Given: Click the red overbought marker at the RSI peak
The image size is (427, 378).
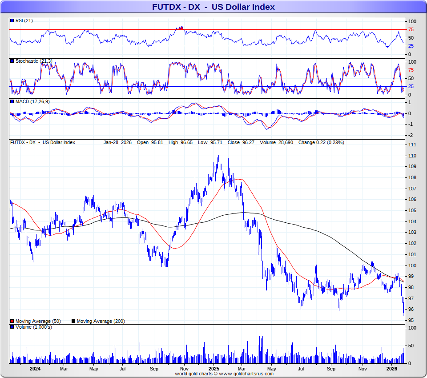Looking at the screenshot, I should 180,28.
